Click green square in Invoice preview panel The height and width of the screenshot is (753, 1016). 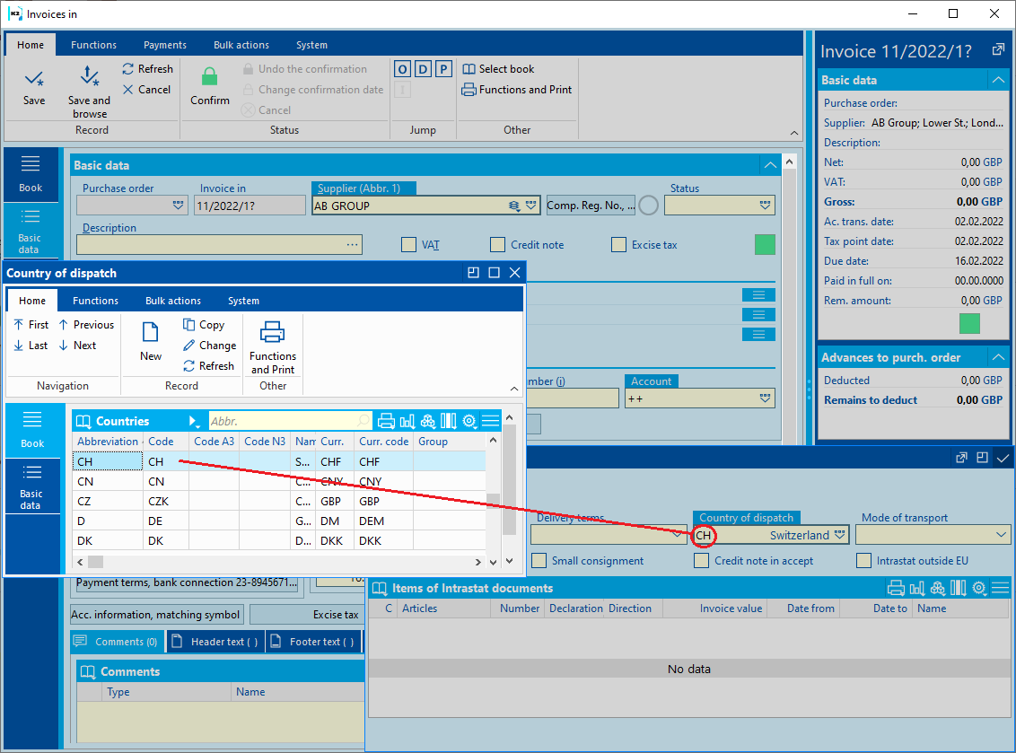point(969,323)
